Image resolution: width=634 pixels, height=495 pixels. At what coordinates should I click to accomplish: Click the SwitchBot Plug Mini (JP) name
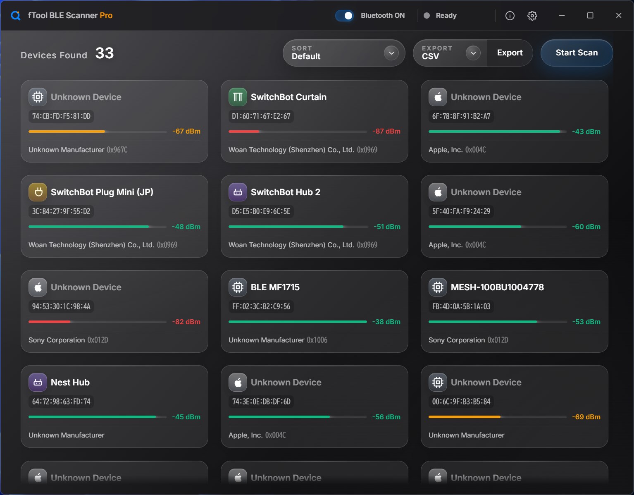[x=102, y=192]
